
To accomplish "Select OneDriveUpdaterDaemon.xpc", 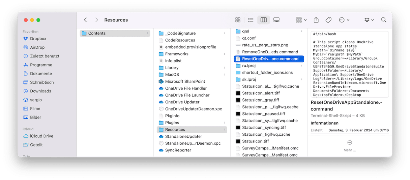I will pos(194,109).
